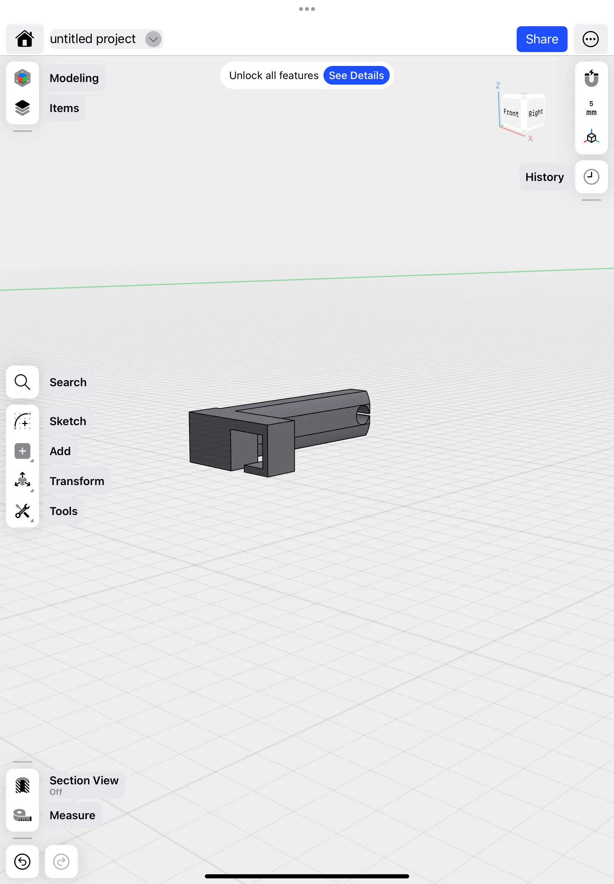
Task: Switch to the Items panel
Action: [x=22, y=108]
